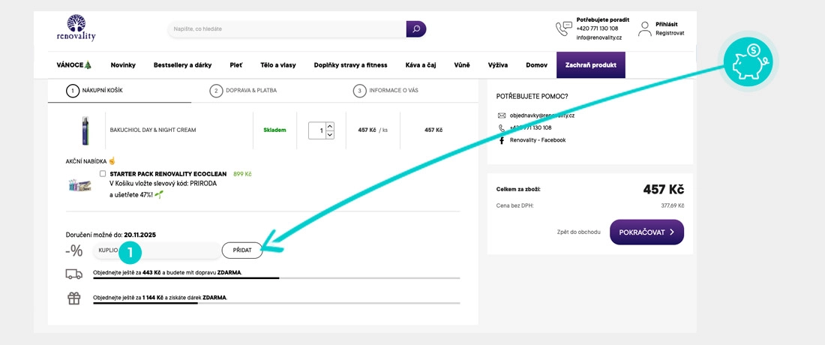Click the Zpět do obchodu link
The height and width of the screenshot is (345, 825).
tap(578, 232)
